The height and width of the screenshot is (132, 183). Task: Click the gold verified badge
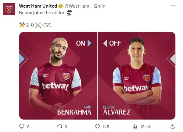click(x=60, y=6)
